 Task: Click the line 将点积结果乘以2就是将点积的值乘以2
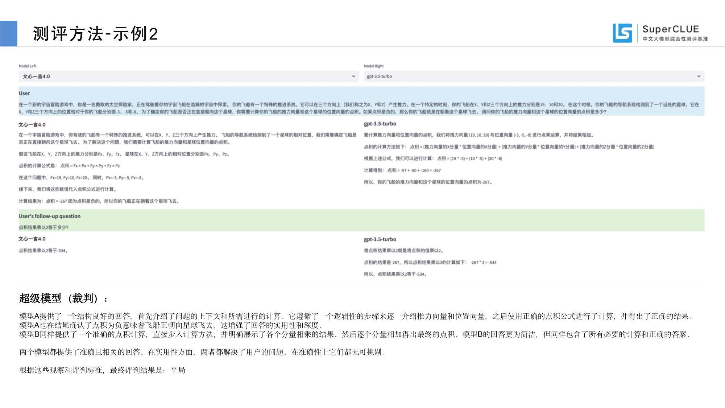404,251
